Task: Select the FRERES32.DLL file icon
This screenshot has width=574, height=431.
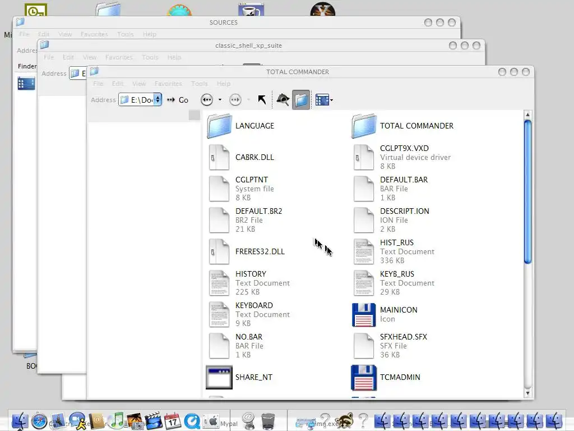Action: [x=219, y=252]
